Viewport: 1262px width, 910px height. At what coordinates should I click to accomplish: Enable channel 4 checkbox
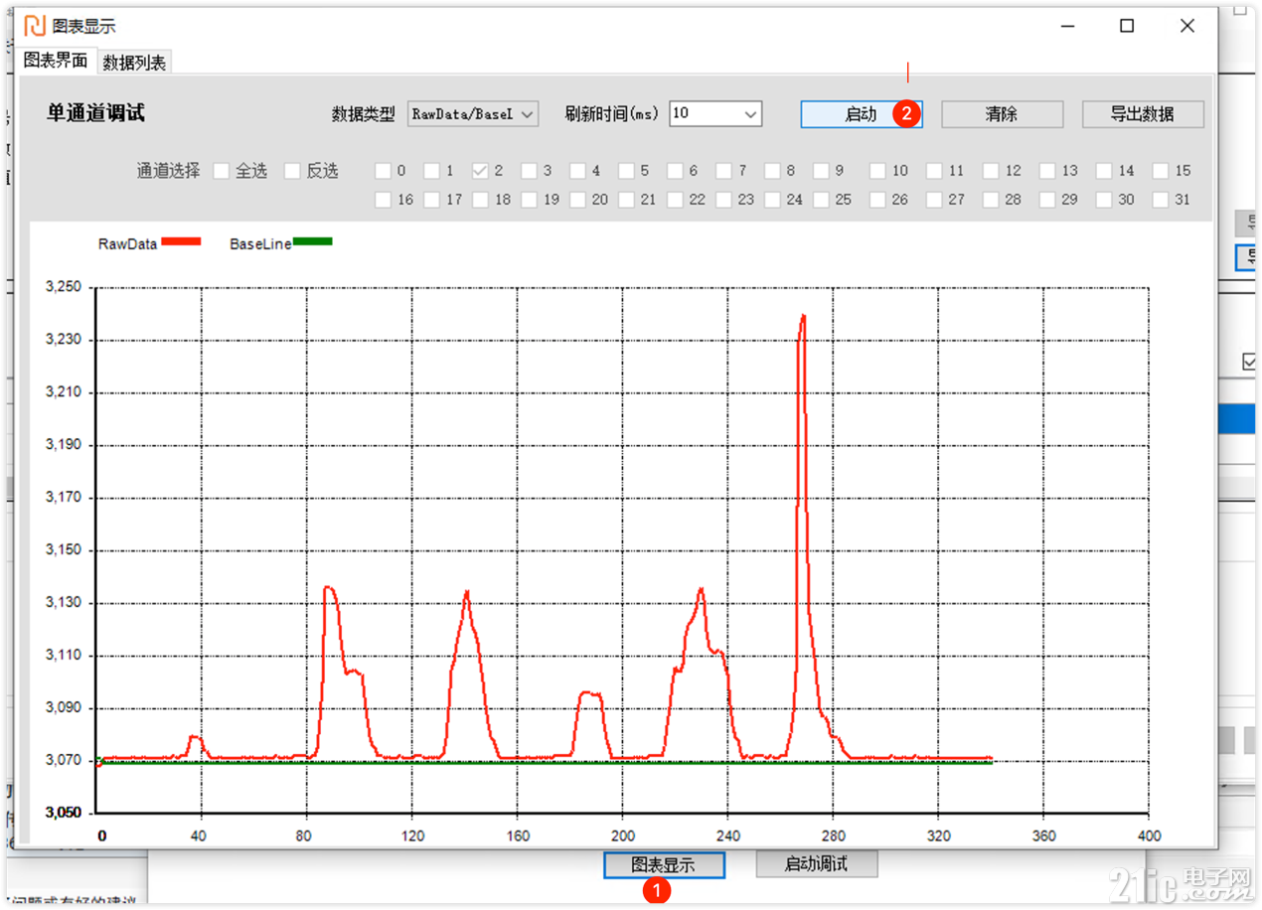[x=578, y=171]
